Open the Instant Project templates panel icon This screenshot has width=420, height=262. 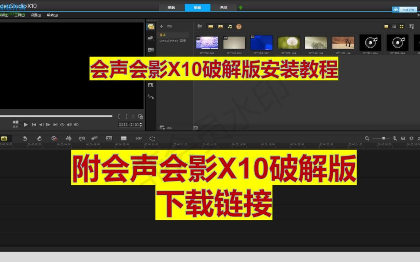pos(151,38)
